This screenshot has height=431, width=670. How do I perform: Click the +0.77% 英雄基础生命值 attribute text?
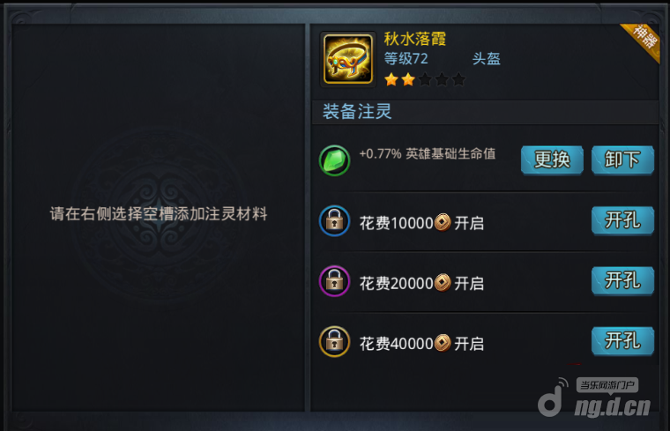pyautogui.click(x=428, y=153)
